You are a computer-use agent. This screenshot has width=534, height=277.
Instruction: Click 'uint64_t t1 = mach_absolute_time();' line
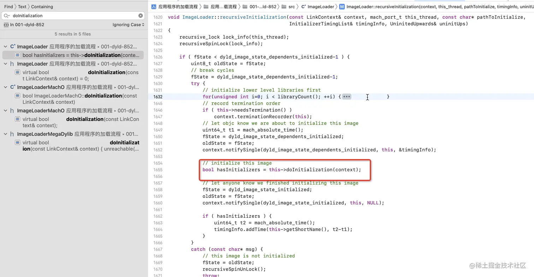tap(253, 130)
